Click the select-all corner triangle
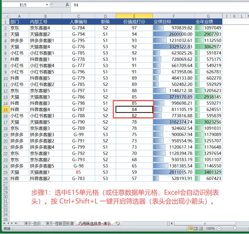This screenshot has height=234, width=249. (x=6, y=16)
